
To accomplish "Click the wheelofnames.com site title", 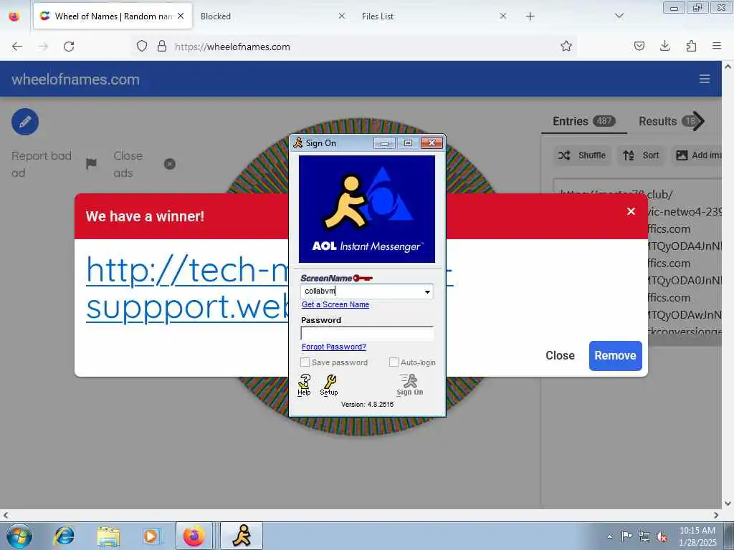I will click(75, 79).
